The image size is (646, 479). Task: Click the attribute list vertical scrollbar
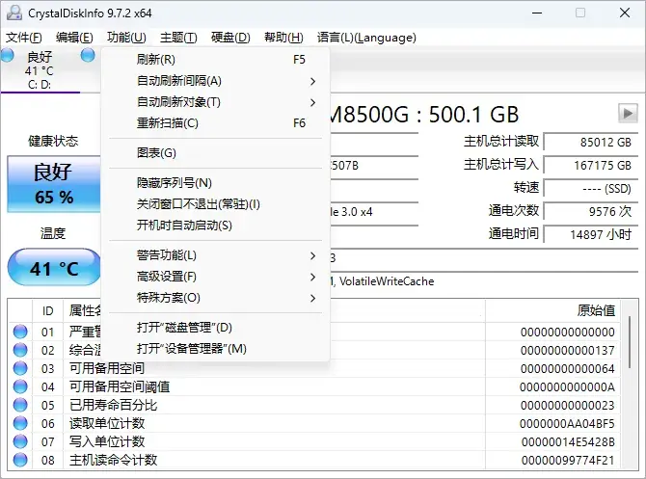pyautogui.click(x=630, y=343)
